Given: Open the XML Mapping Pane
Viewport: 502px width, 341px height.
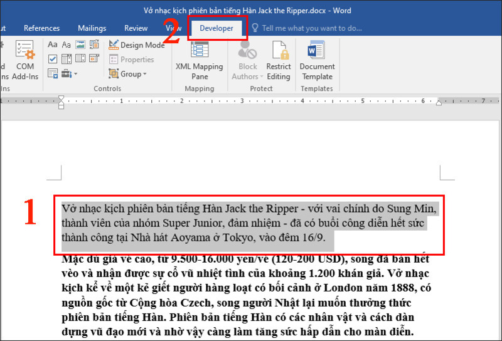Looking at the screenshot, I should (199, 60).
